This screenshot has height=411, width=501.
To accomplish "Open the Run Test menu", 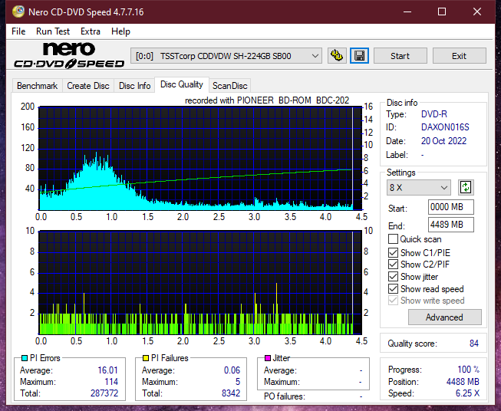I will tap(53, 31).
